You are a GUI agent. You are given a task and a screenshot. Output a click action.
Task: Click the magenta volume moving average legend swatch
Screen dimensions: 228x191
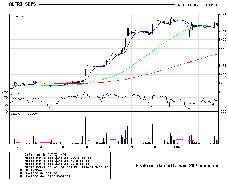pyautogui.click(x=17, y=167)
